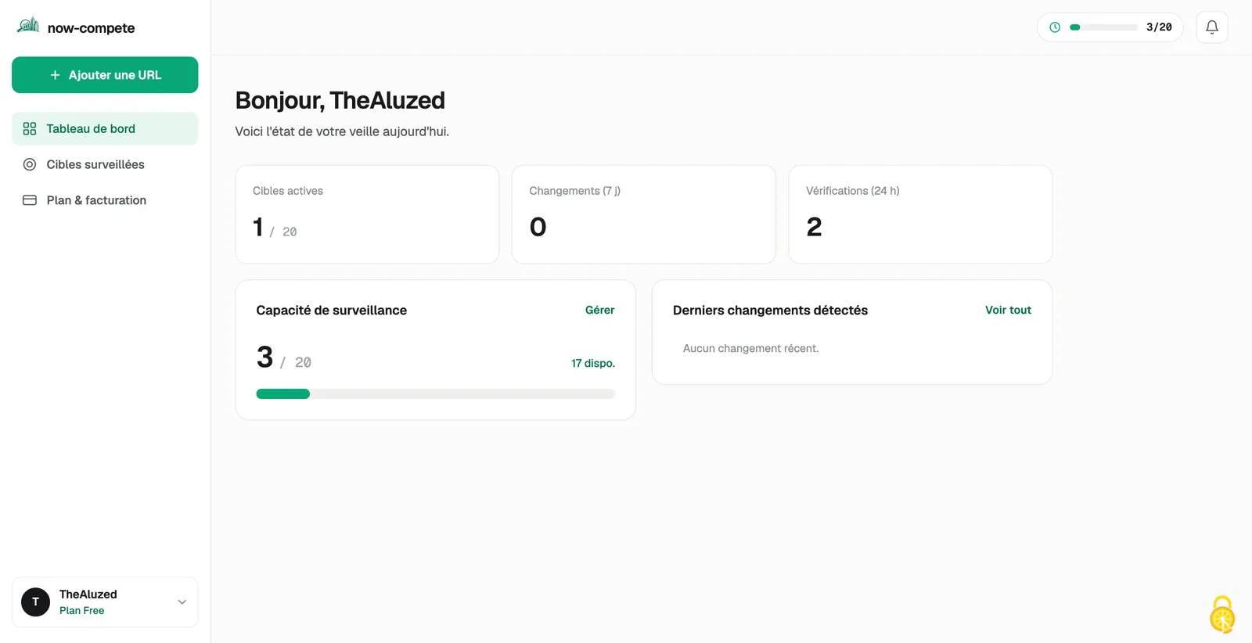Screen dimensions: 1252x643
Task: Click the plus icon in Ajouter une URL
Action: point(55,75)
